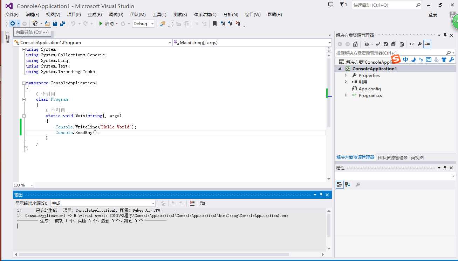This screenshot has width=458, height=261.
Task: Click the Navigate Backward arrow icon
Action: (x=13, y=24)
